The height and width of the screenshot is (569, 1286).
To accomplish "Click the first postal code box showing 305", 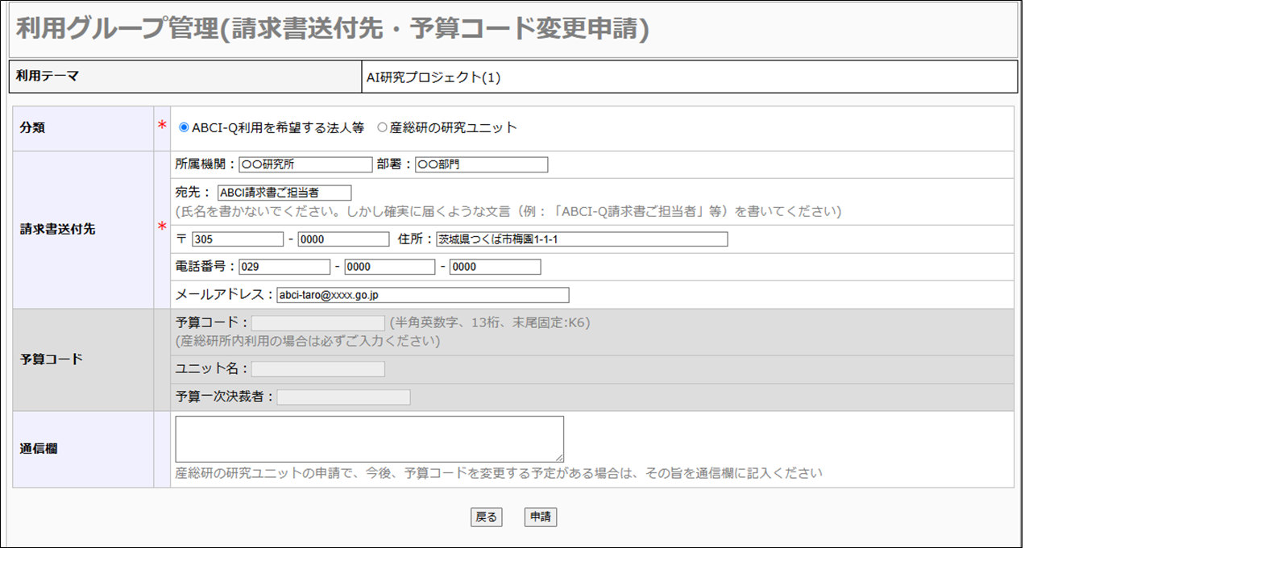I will (238, 239).
